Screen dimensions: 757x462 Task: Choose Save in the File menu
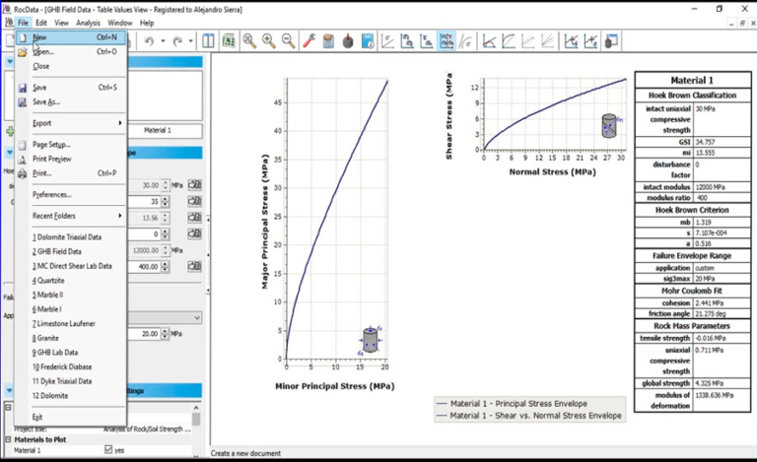[x=71, y=88]
